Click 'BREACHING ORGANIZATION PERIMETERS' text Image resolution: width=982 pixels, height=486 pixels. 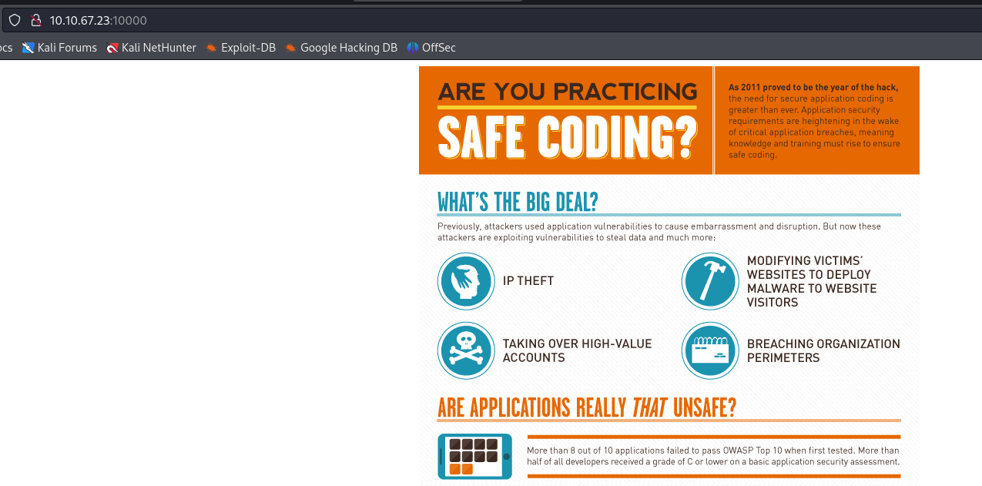coord(823,350)
